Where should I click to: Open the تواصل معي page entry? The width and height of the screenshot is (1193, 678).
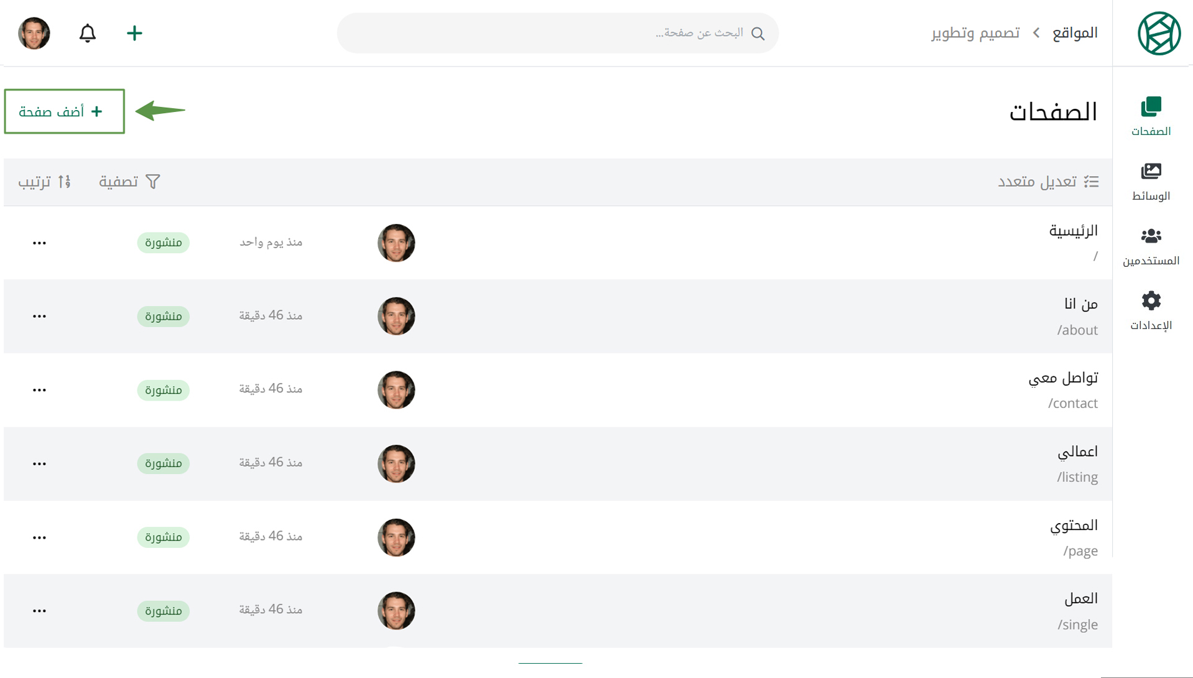(x=1063, y=378)
